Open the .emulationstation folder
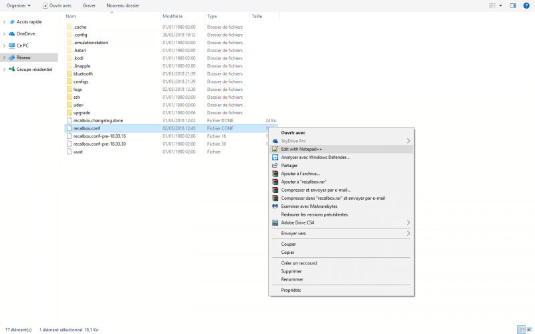The image size is (535, 334). click(90, 42)
